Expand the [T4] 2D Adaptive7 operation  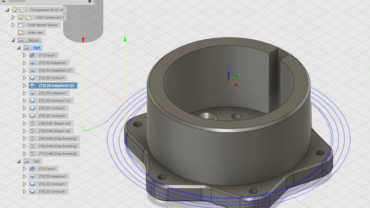(24, 176)
